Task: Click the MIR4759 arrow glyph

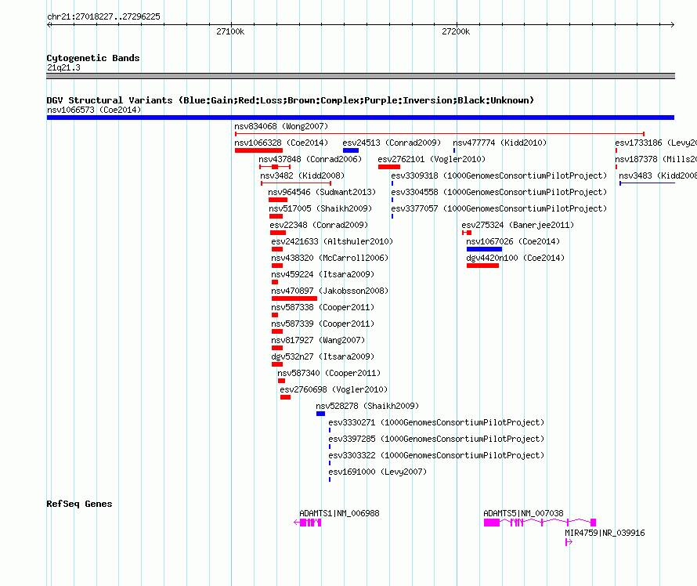Action: [x=569, y=542]
